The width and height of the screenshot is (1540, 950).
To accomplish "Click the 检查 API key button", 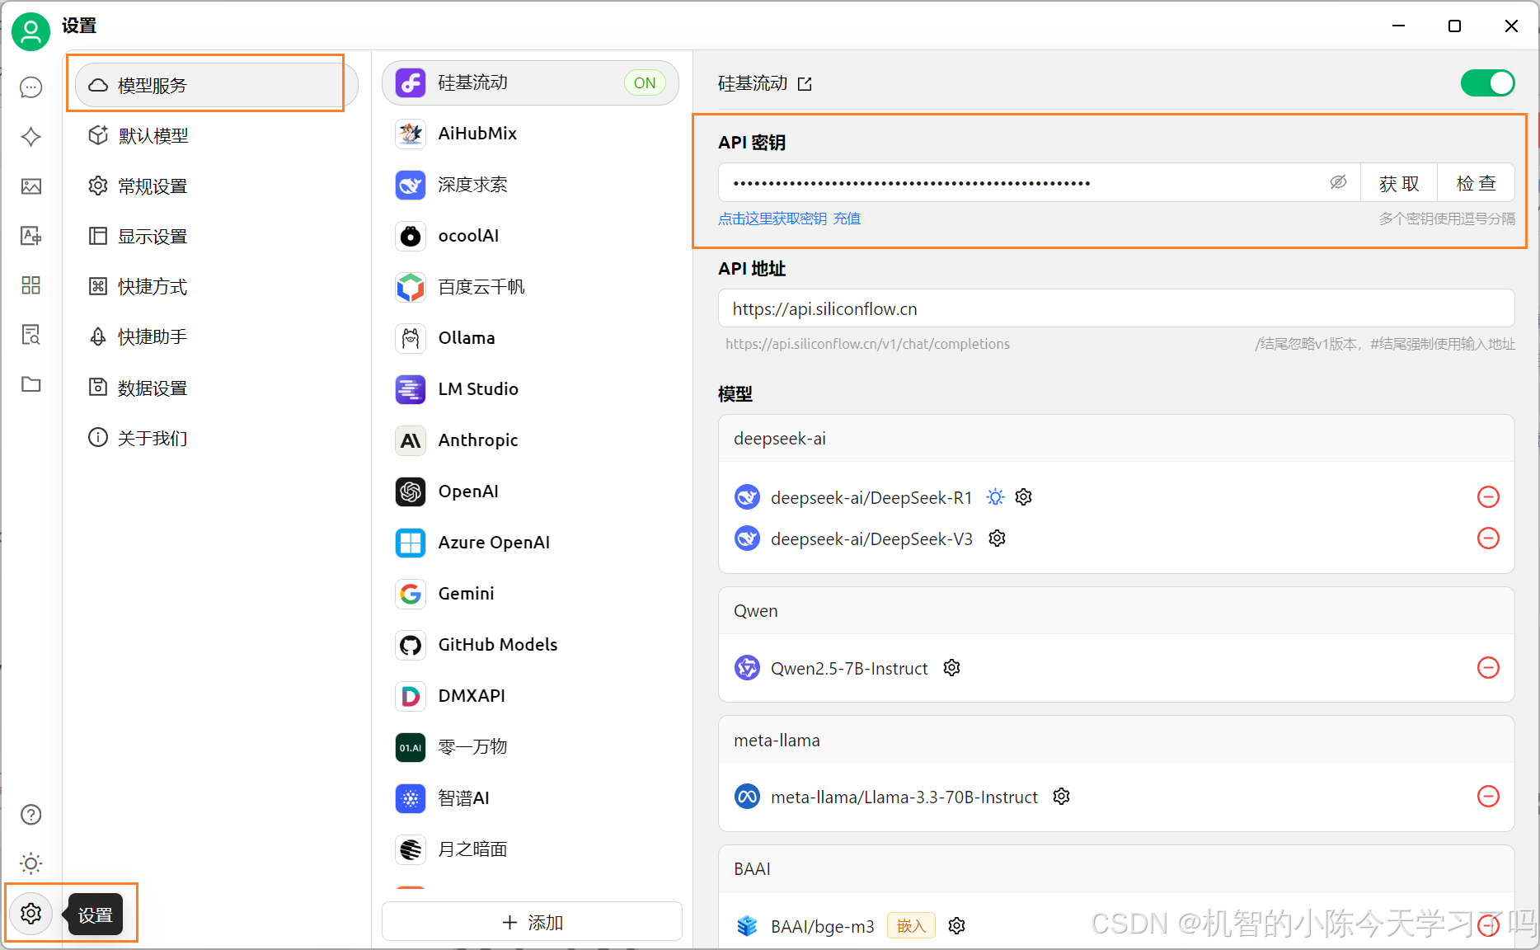I will point(1476,183).
